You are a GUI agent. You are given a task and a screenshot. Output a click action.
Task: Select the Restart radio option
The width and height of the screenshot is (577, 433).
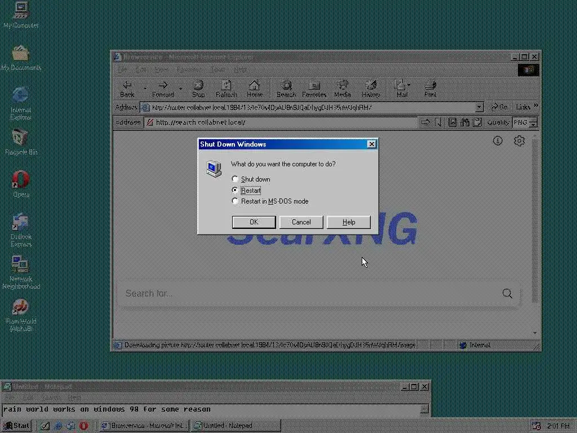pos(246,191)
